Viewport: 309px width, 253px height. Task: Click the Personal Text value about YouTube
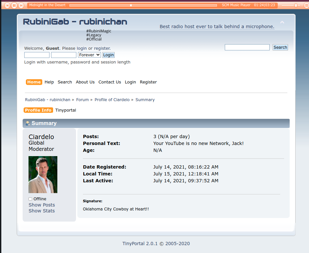199,144
